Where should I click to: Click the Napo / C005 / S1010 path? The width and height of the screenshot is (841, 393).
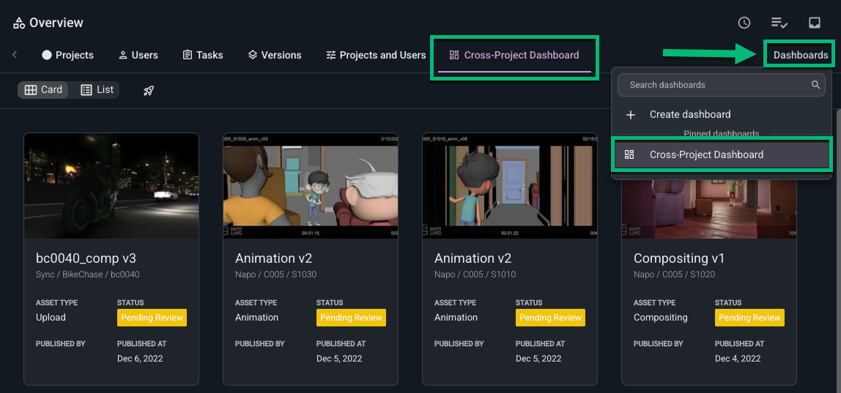click(475, 274)
